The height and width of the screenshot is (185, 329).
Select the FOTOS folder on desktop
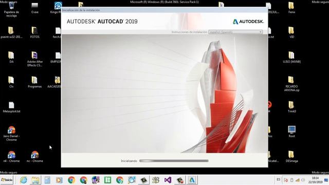(34, 32)
